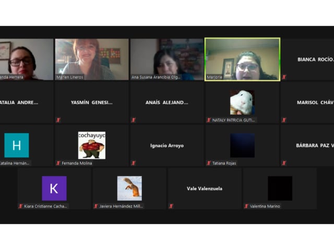Click the muted mic icon on BIANCA ROCÍO tile
Image resolution: width=334 pixels, height=250 pixels.
(284, 77)
